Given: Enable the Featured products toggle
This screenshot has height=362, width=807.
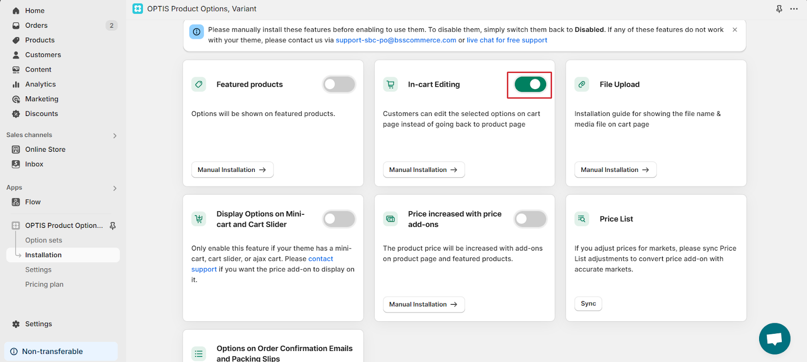Looking at the screenshot, I should 339,84.
